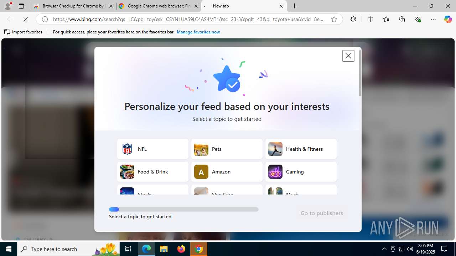This screenshot has height=256, width=456.
Task: Add this page to favorites star
Action: [x=334, y=19]
